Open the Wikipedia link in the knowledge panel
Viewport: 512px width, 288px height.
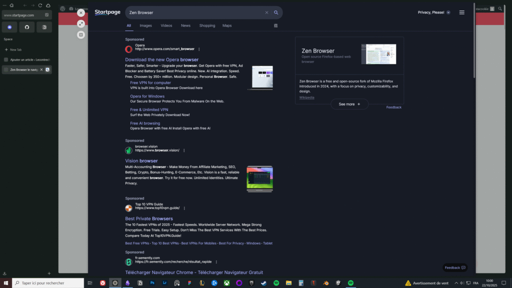tap(306, 97)
